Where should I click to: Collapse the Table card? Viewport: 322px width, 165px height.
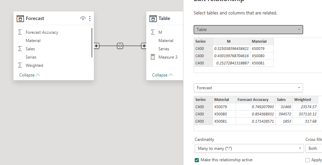[x=162, y=75]
